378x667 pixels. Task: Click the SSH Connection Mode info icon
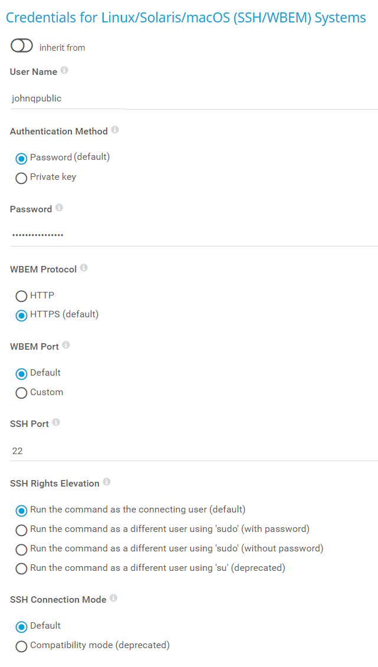pyautogui.click(x=114, y=598)
